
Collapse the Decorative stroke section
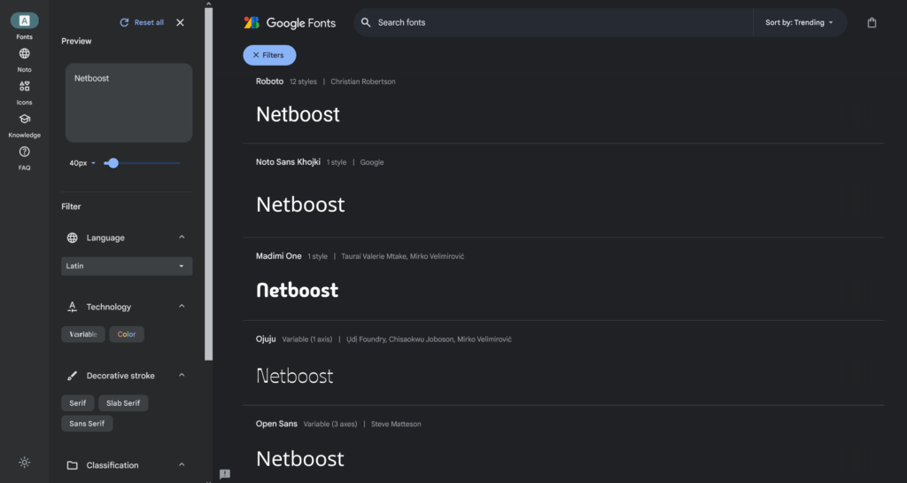click(x=182, y=376)
